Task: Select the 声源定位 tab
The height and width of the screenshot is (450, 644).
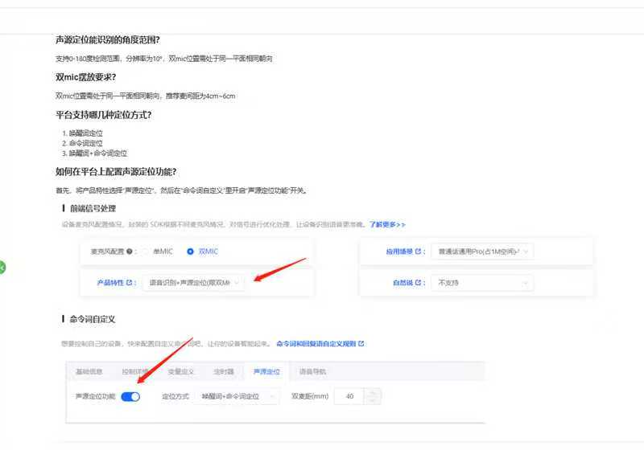Action: [266, 371]
